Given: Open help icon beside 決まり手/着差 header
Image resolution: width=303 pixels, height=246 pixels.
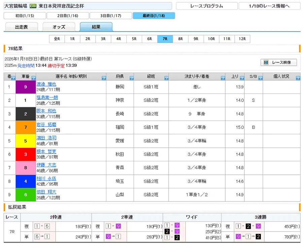Looking at the screenshot, I should click(223, 78).
